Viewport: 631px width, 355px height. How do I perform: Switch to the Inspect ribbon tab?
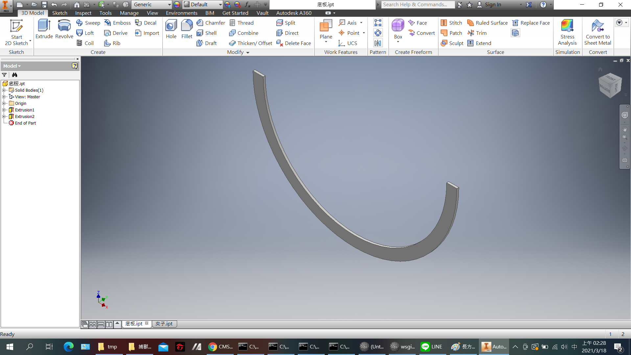click(83, 13)
